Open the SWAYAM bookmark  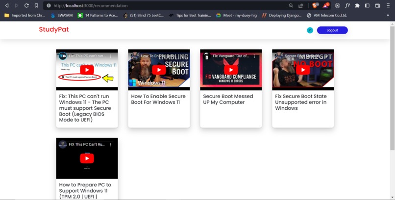pyautogui.click(x=62, y=15)
